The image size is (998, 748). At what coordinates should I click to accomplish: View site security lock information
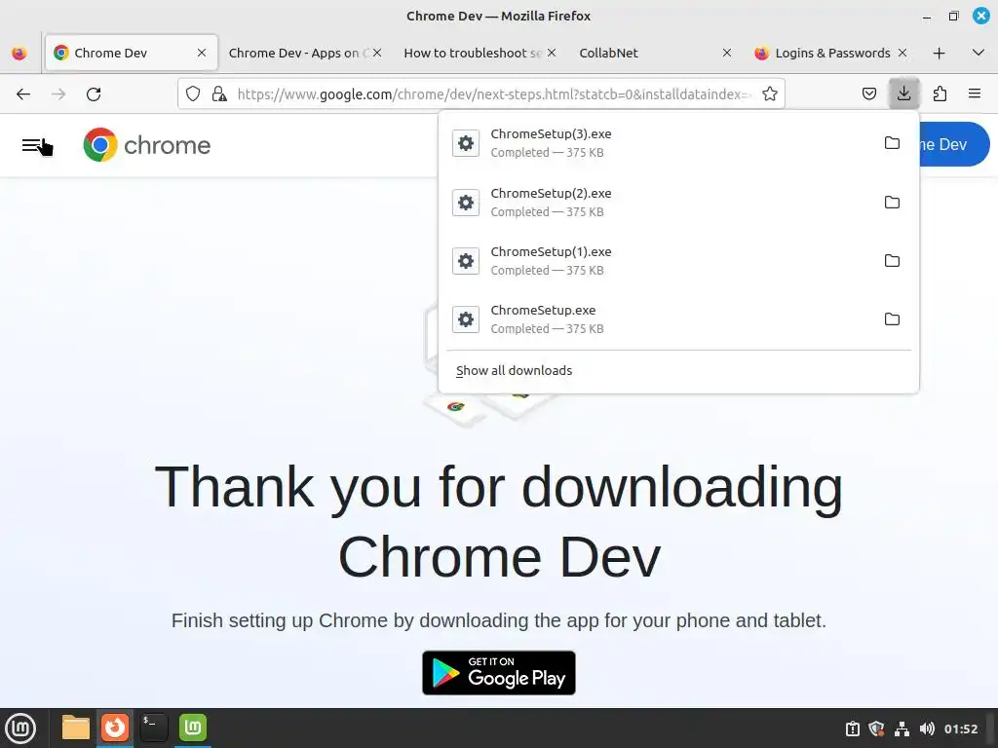point(219,94)
